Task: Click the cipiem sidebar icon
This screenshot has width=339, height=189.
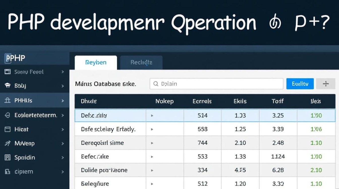Action: click(8, 172)
